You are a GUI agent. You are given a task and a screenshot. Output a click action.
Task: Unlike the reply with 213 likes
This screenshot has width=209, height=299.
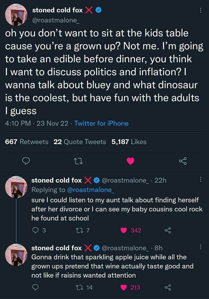click(124, 287)
